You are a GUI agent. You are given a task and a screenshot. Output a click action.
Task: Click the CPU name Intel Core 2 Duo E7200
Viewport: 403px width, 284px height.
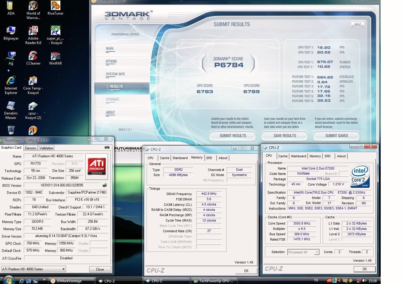(318, 168)
